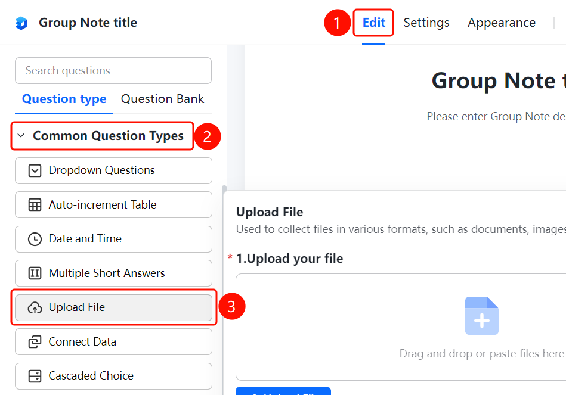Image resolution: width=566 pixels, height=395 pixels.
Task: Go to the Appearance tab
Action: (502, 23)
